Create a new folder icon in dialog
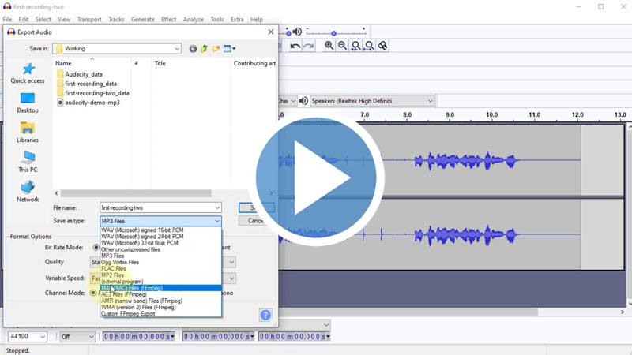 (x=216, y=49)
